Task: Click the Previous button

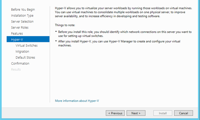Action: (115, 113)
